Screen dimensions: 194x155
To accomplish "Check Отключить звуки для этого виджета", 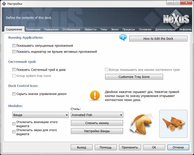I will point(14,132).
